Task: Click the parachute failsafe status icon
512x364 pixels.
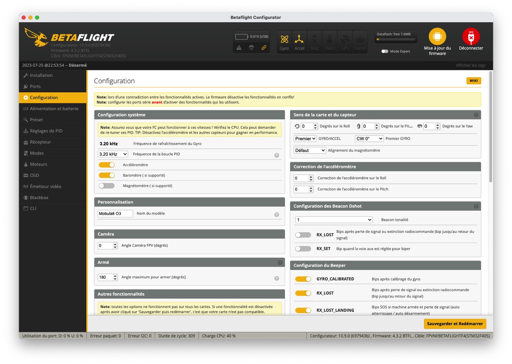Action: click(x=251, y=48)
